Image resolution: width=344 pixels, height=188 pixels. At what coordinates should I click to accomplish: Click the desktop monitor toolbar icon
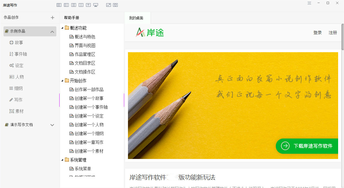coord(96,5)
